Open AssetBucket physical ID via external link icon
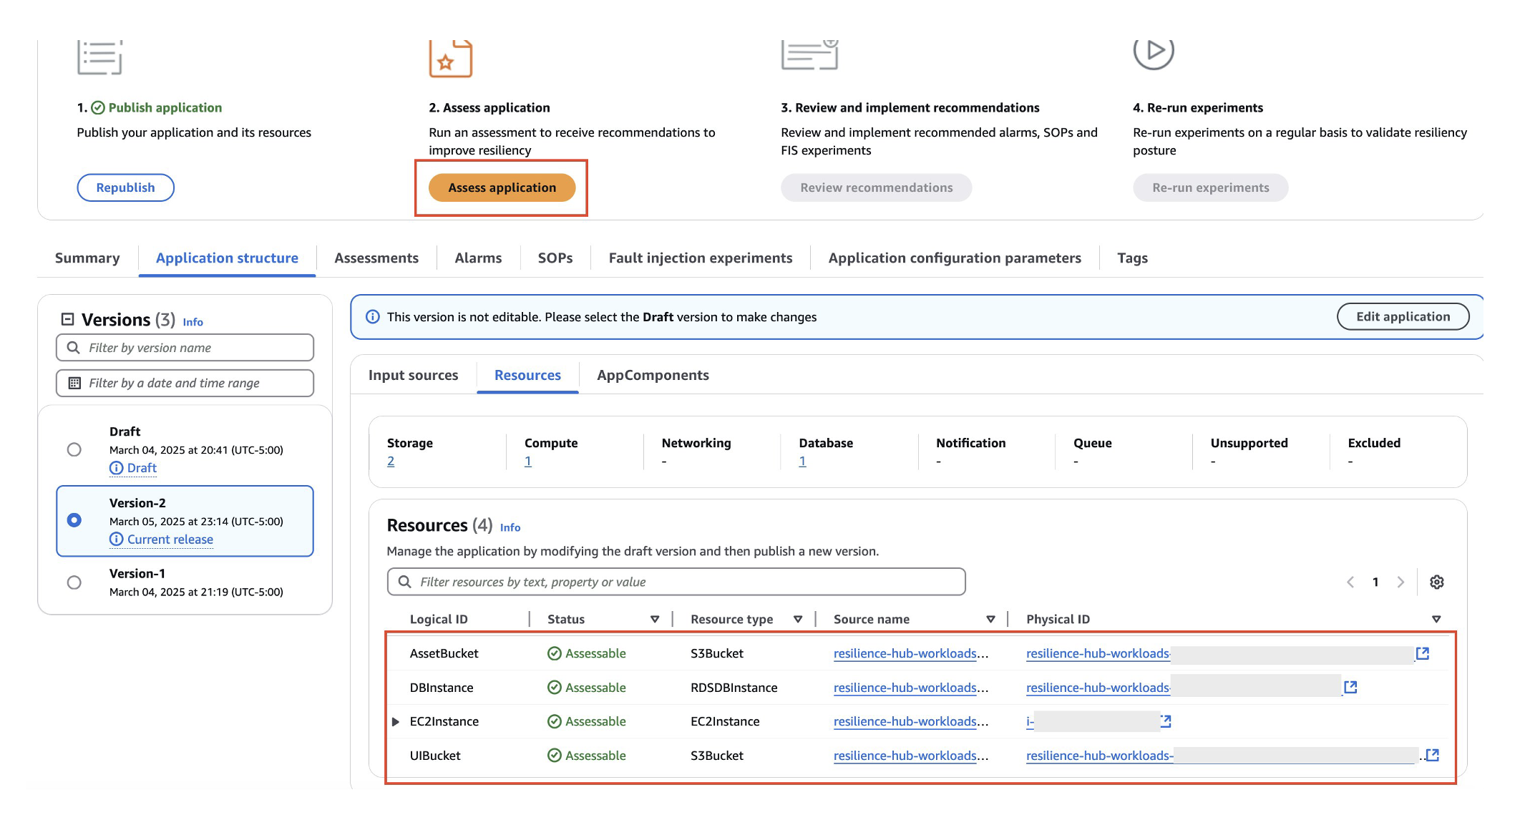The width and height of the screenshot is (1530, 820). point(1423,653)
